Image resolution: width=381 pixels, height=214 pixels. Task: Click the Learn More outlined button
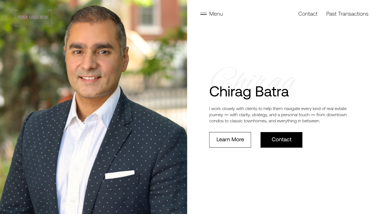(230, 140)
